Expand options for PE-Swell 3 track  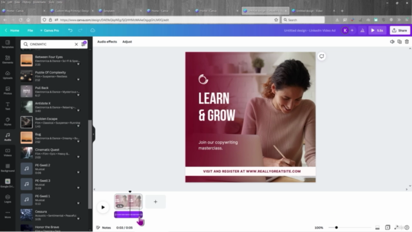78,188
